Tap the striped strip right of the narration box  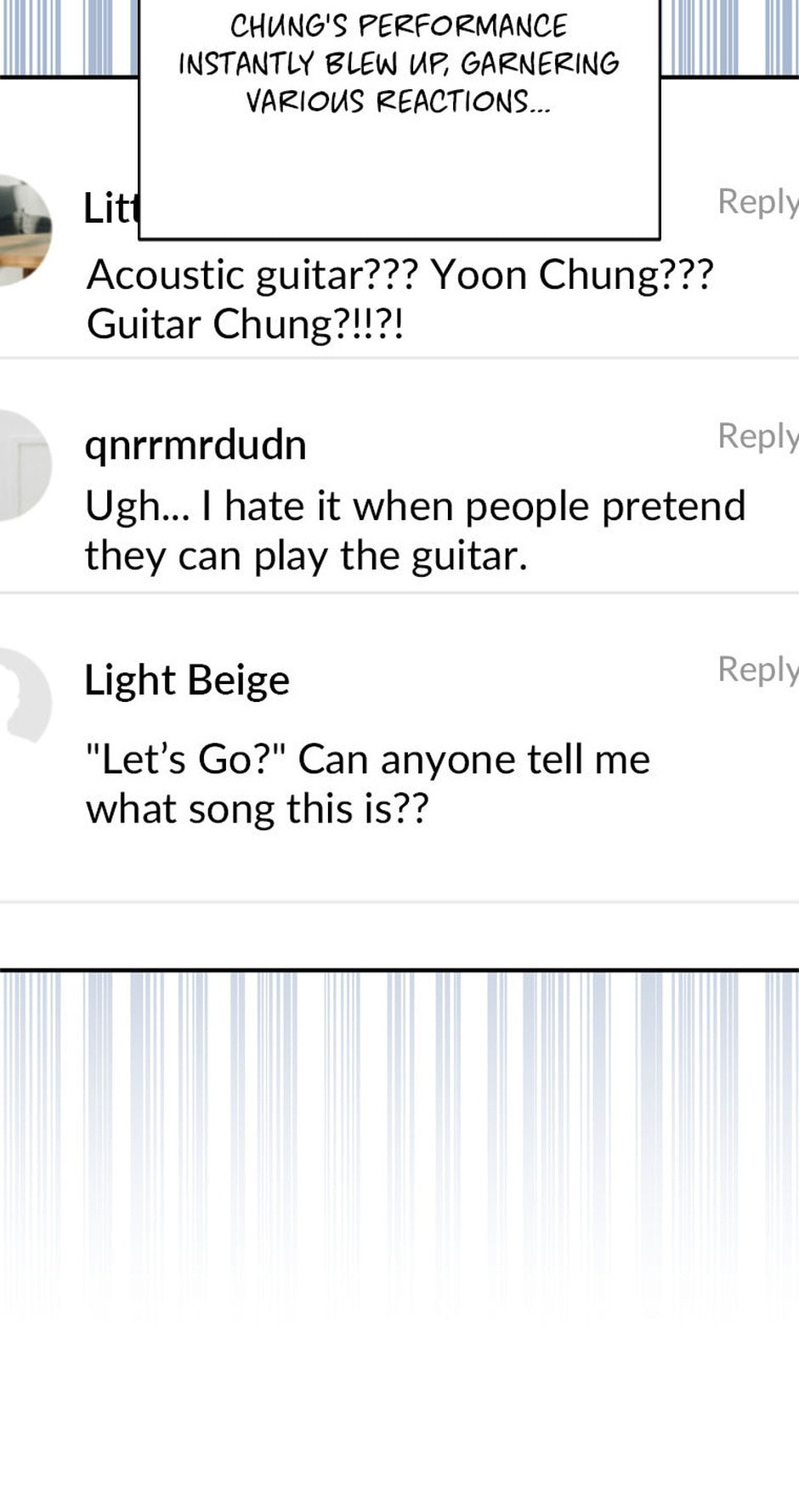[729, 38]
